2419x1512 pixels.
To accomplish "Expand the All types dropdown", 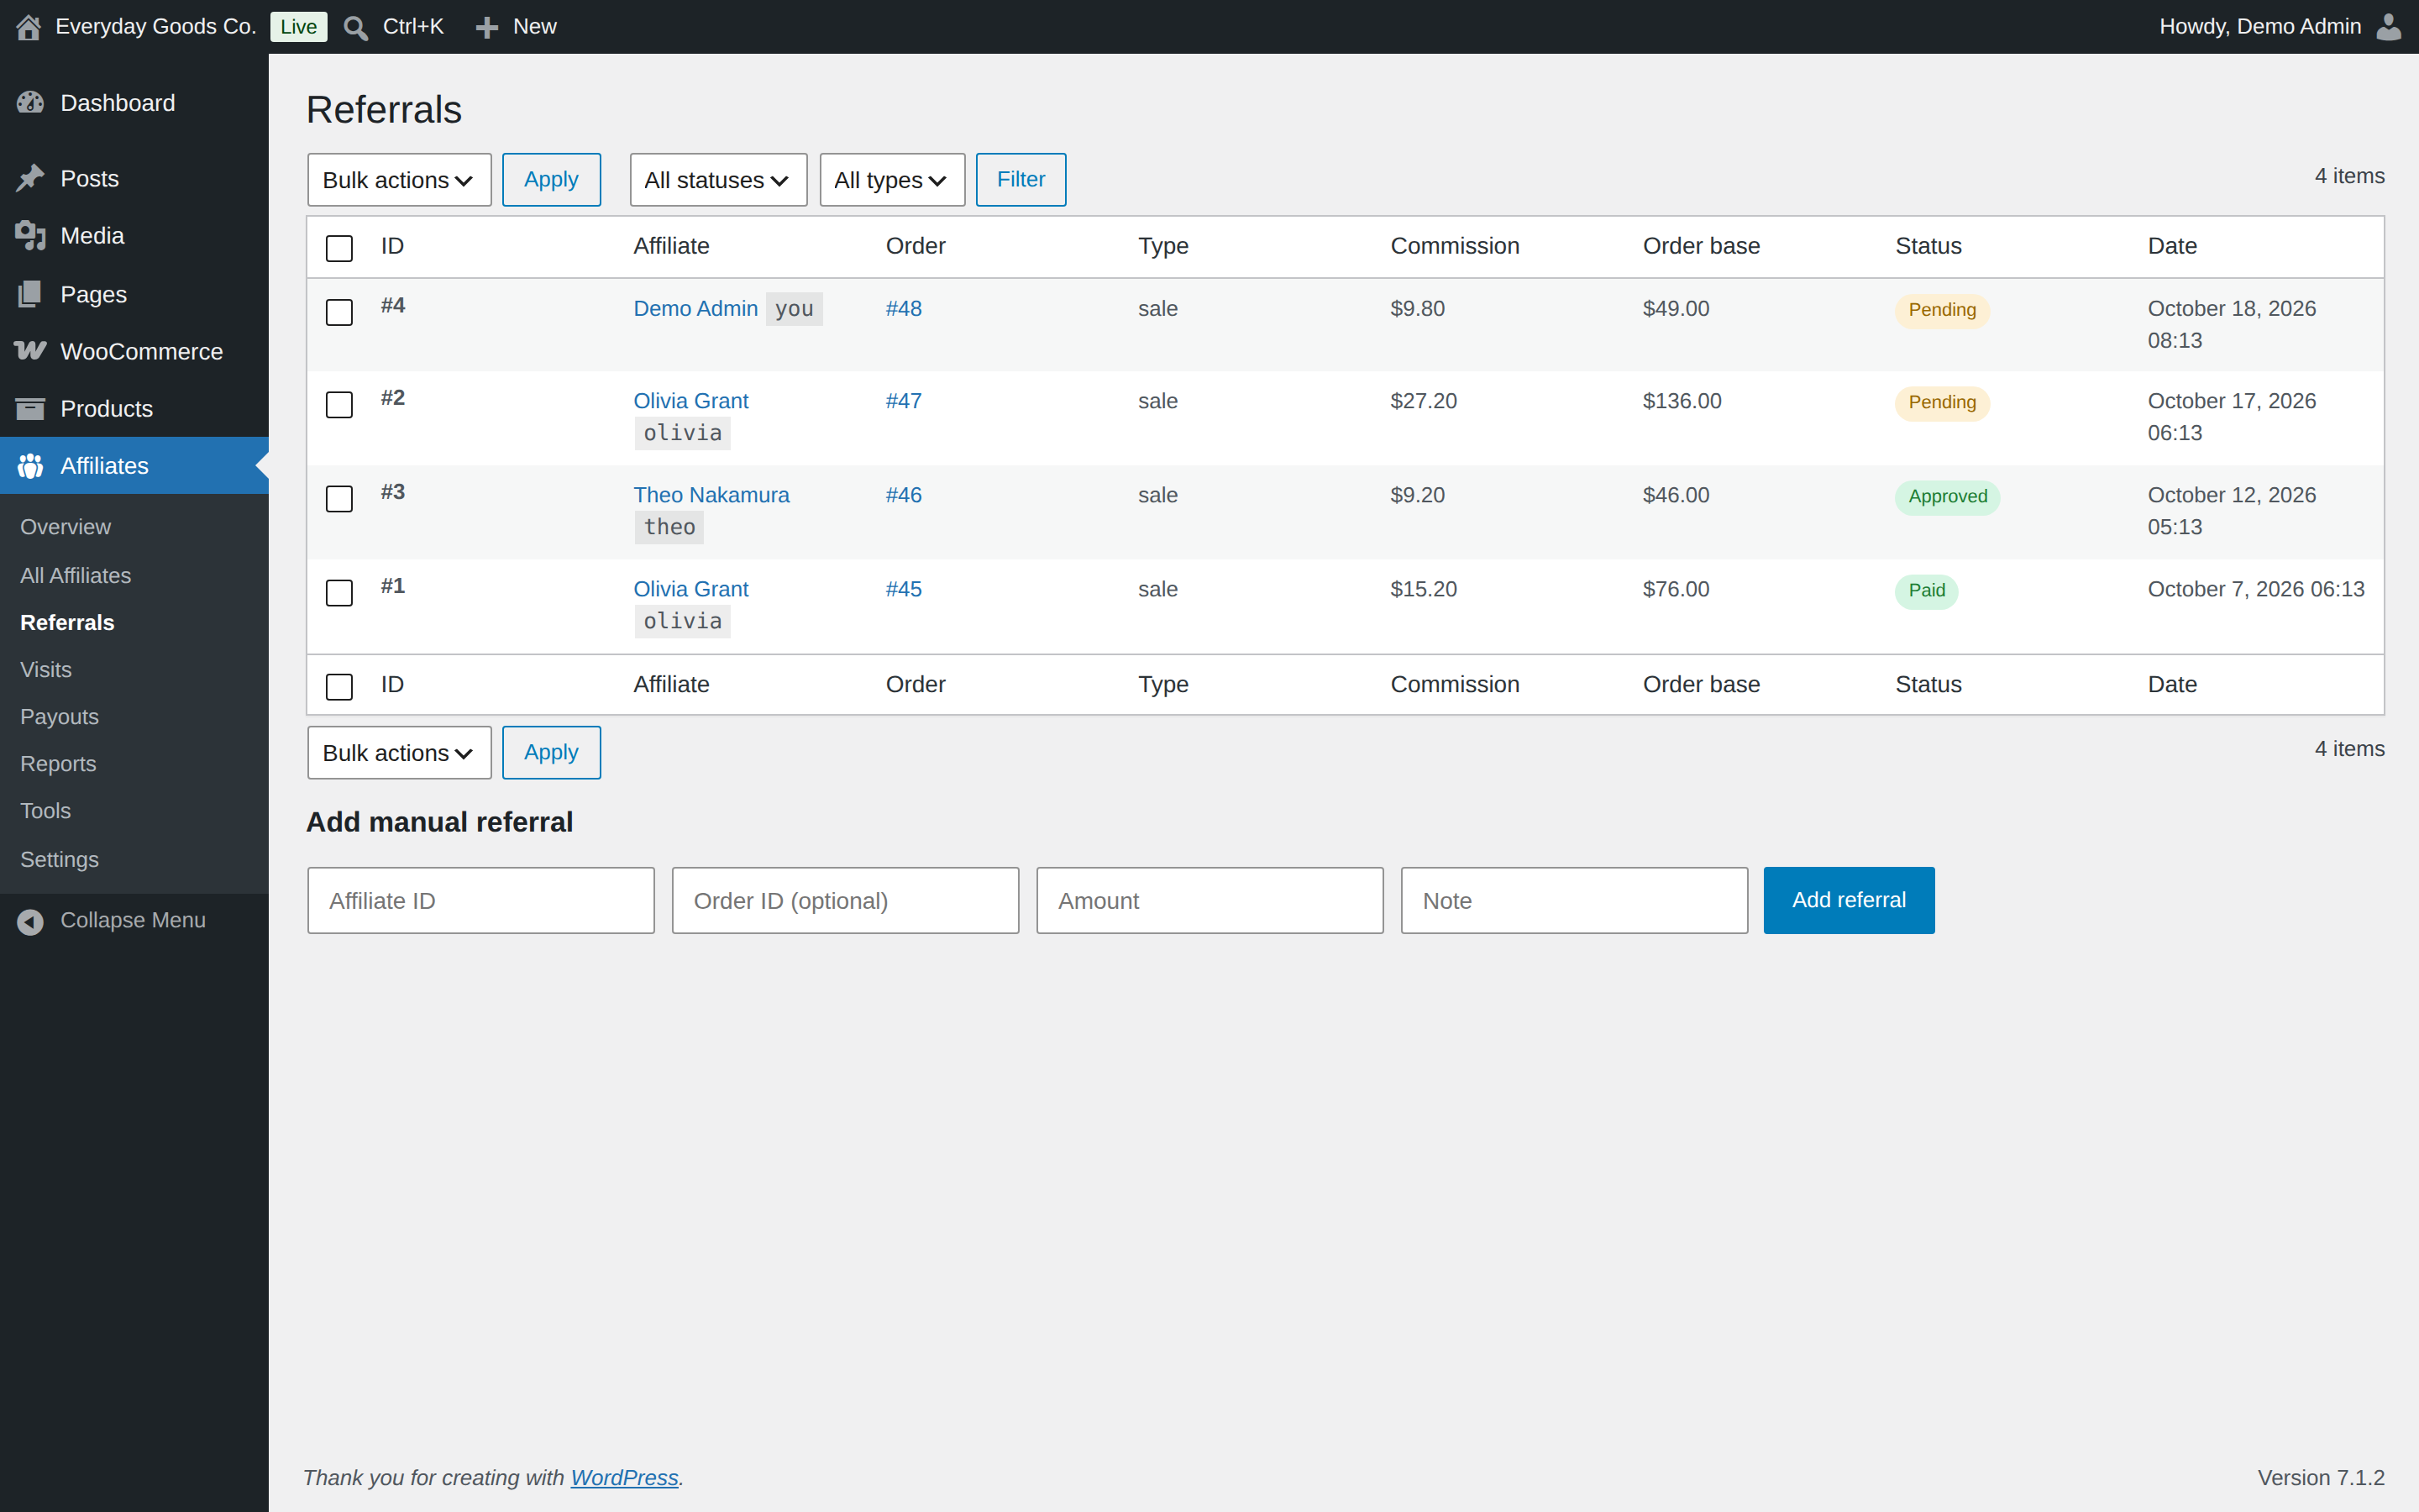I will (x=892, y=180).
